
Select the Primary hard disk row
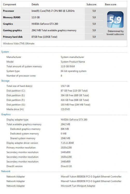(52, 37)
